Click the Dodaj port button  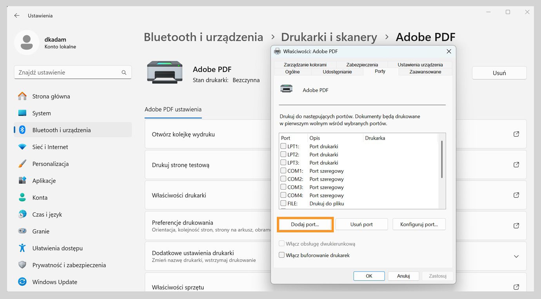[305, 224]
